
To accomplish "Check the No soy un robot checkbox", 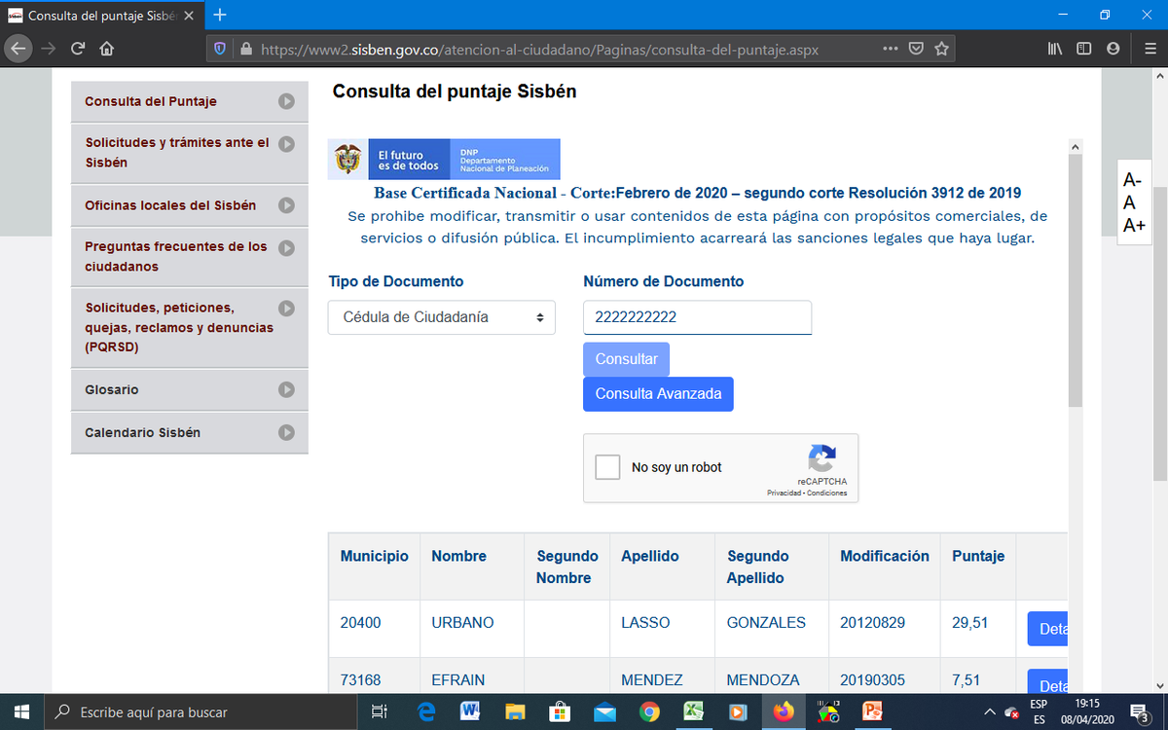I will pyautogui.click(x=607, y=467).
